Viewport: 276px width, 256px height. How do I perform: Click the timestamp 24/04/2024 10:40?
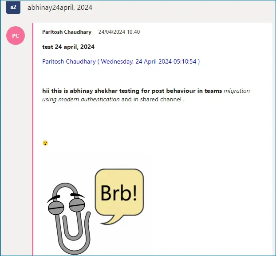click(x=119, y=32)
